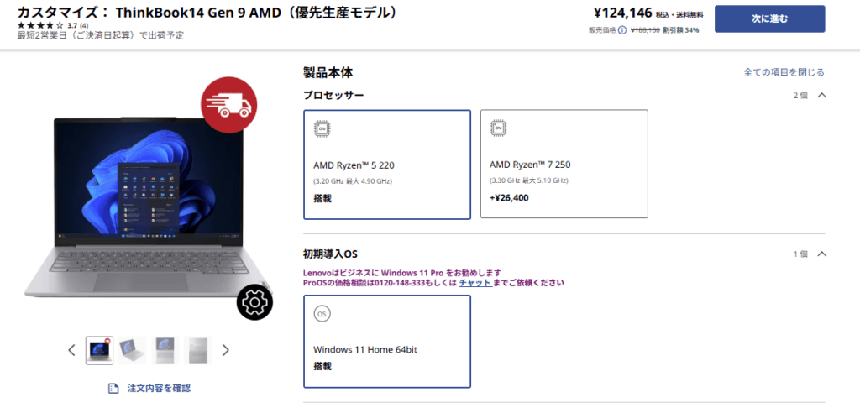The image size is (860, 408).
Task: Click the 次に進む button
Action: [x=769, y=19]
